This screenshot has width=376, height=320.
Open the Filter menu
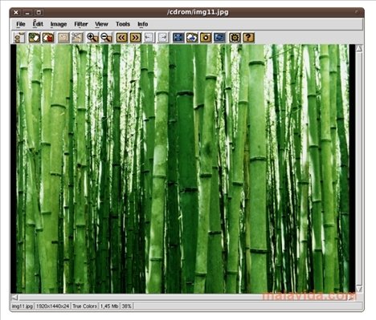coord(81,24)
